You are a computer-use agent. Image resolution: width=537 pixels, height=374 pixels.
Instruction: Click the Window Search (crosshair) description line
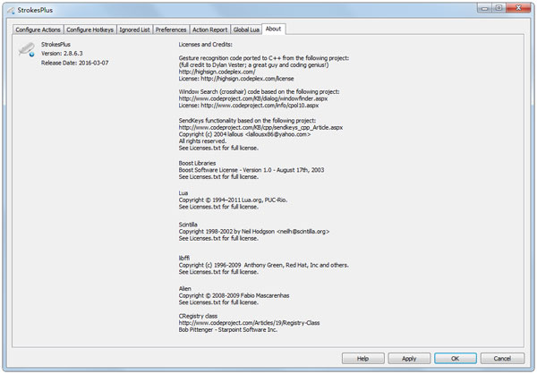259,92
